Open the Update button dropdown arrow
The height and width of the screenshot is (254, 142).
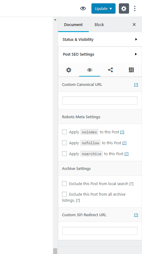click(111, 8)
